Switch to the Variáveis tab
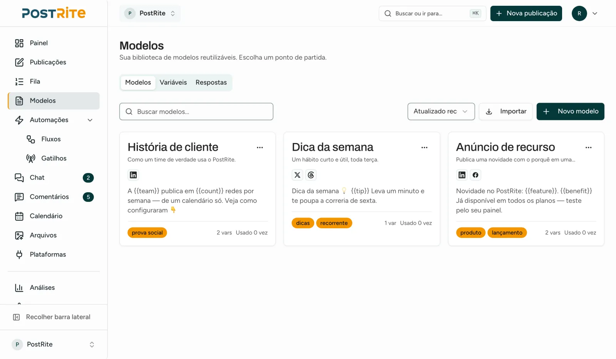Screen dimensions: 616x359 (x=173, y=83)
